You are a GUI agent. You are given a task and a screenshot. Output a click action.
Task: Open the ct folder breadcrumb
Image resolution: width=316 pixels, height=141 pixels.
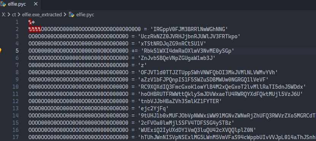[x=14, y=14]
